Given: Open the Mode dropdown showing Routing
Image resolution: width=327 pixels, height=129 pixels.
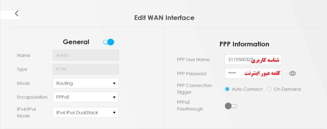Looking at the screenshot, I should pyautogui.click(x=86, y=83).
